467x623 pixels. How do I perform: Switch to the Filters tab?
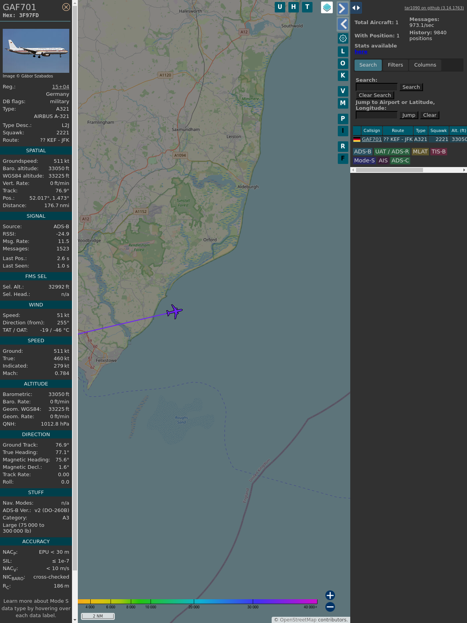coord(395,65)
